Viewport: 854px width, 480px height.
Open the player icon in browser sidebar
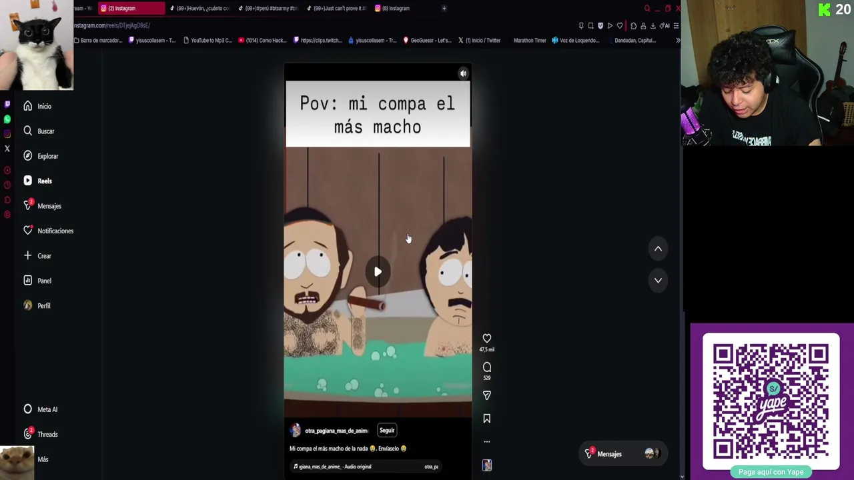(x=7, y=170)
